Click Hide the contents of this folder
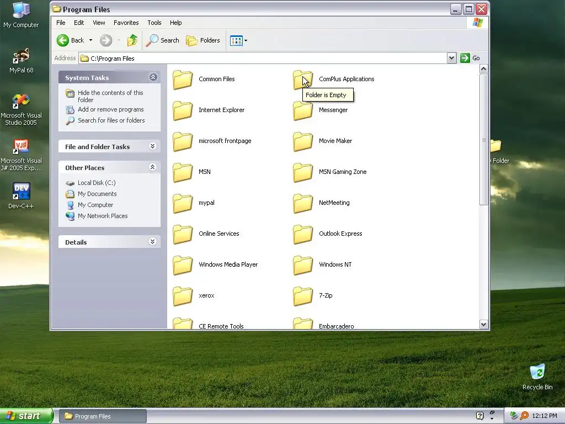 coord(110,96)
